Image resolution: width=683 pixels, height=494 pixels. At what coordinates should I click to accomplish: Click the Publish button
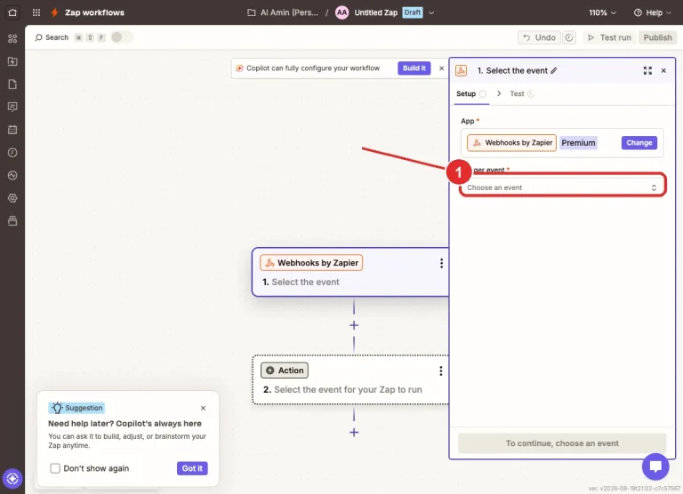click(658, 37)
